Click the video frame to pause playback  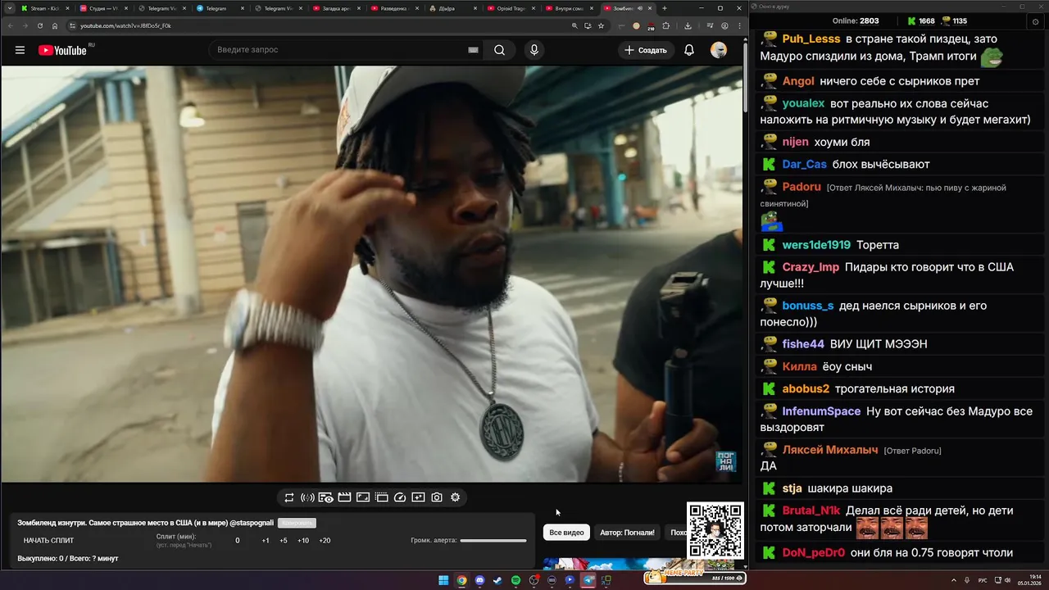pos(371,274)
